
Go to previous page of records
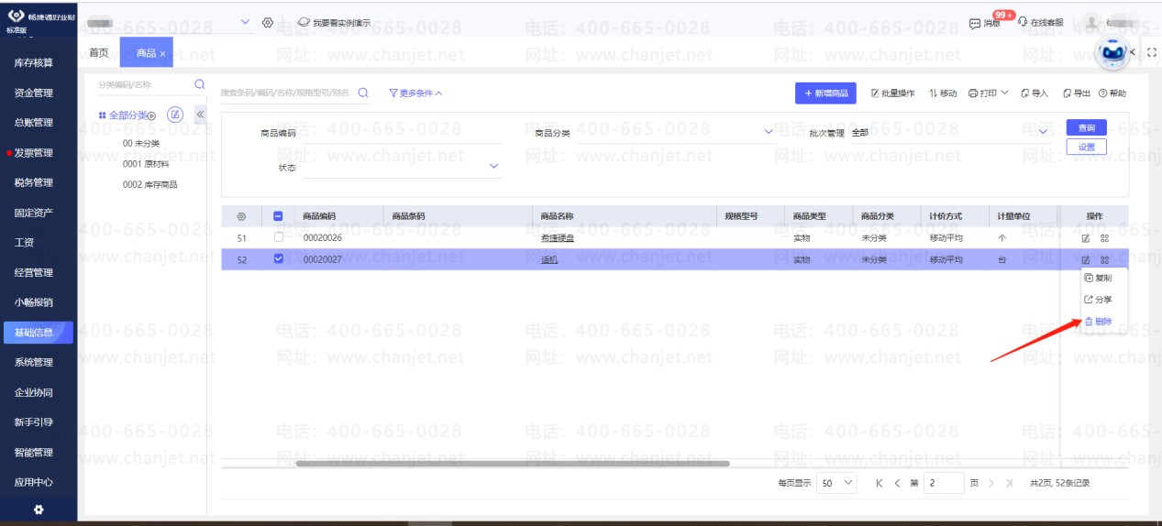coord(898,483)
